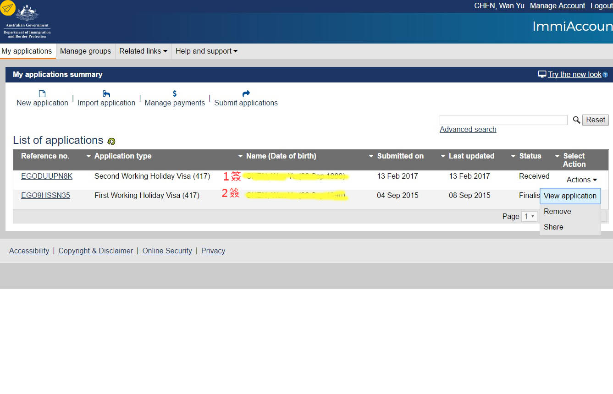Click the Received status cell
The height and width of the screenshot is (394, 613).
tap(534, 176)
